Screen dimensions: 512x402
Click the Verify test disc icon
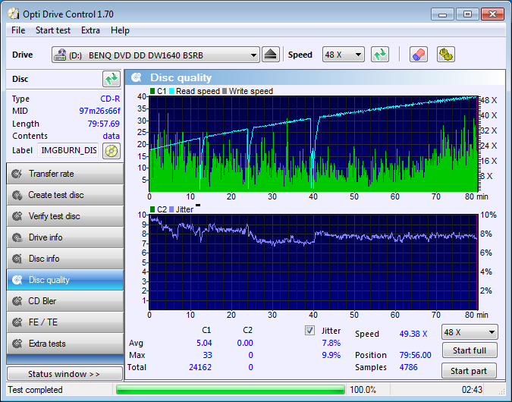tap(17, 216)
